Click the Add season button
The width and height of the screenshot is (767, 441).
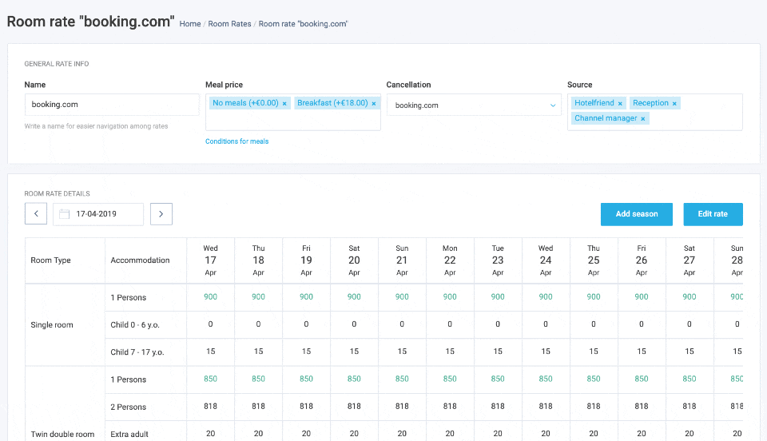[637, 214]
